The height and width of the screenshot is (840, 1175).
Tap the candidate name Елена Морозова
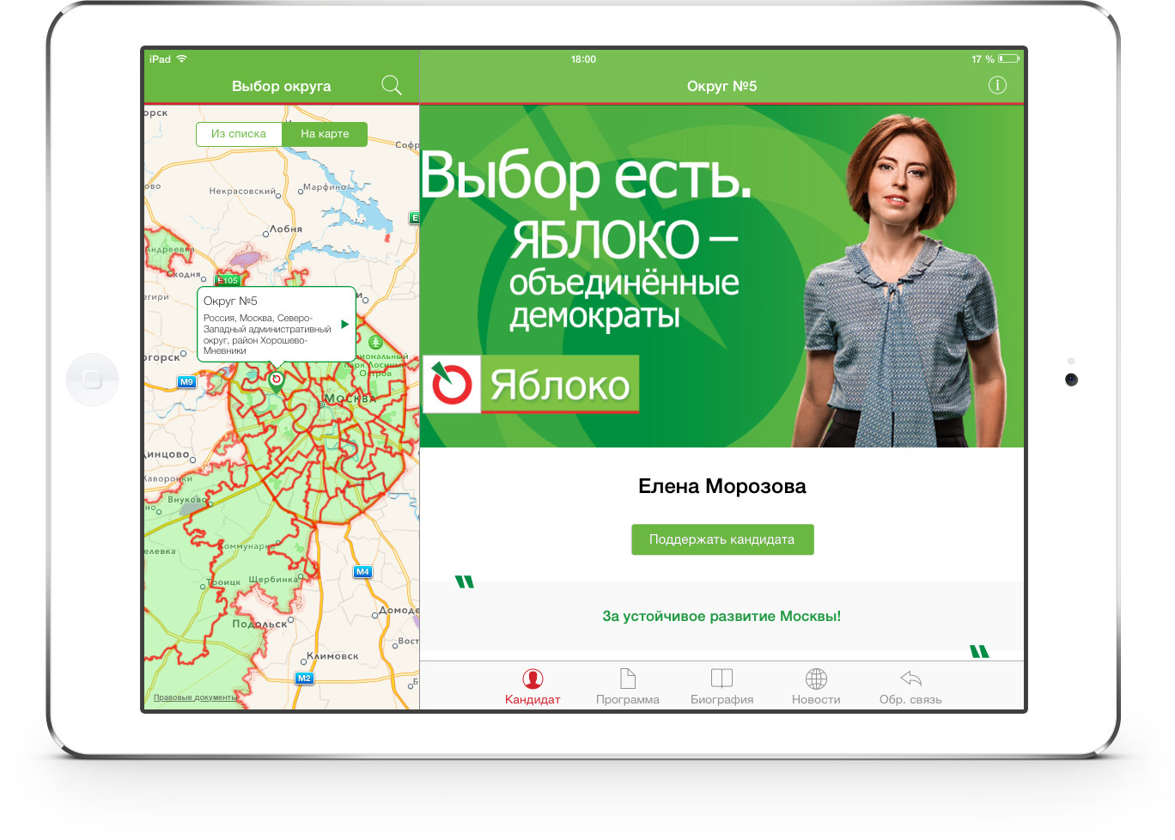722,486
